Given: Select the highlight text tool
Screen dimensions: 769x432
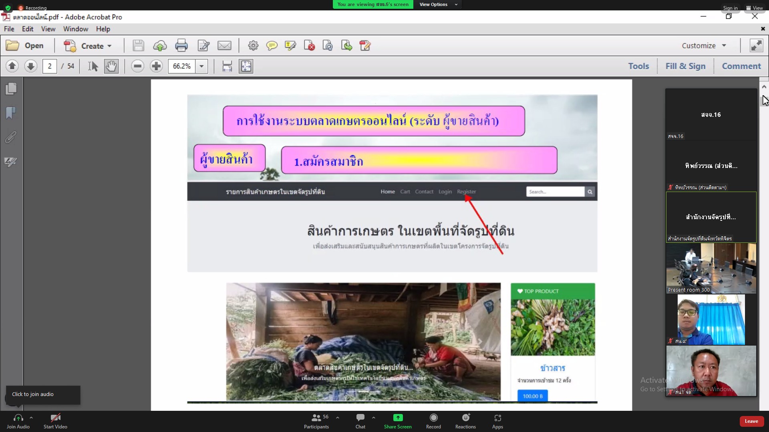Looking at the screenshot, I should (290, 46).
